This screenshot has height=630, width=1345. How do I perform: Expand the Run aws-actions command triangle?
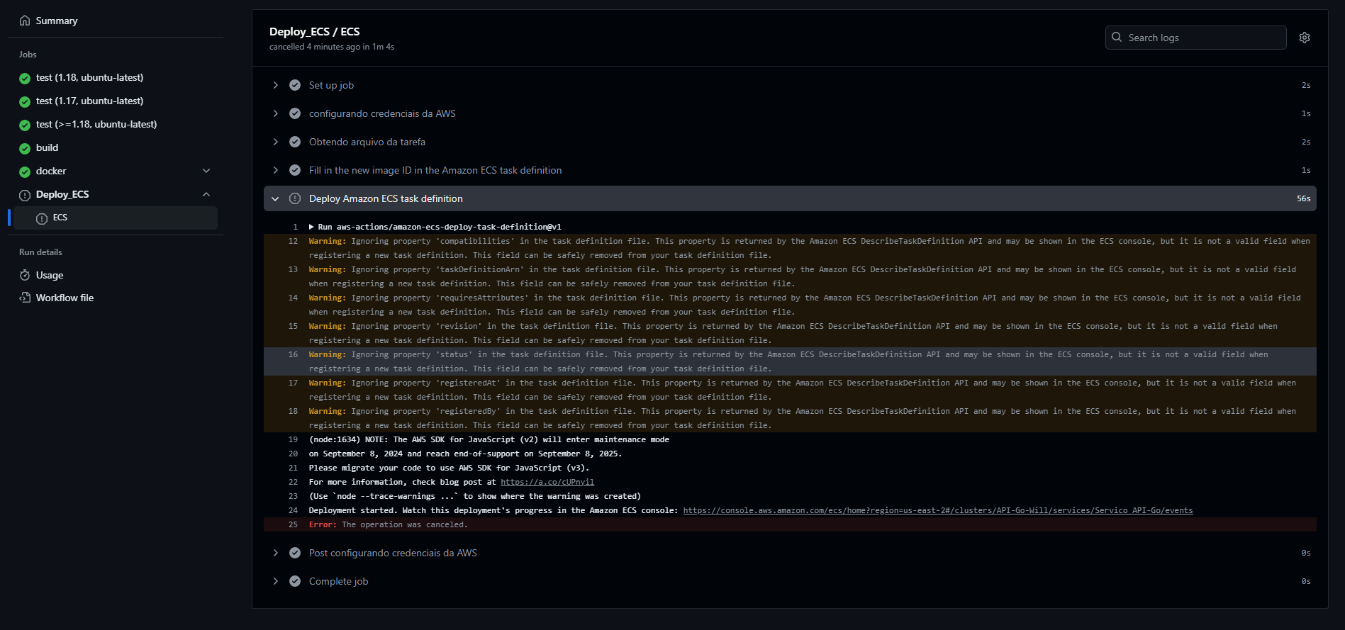click(x=311, y=227)
